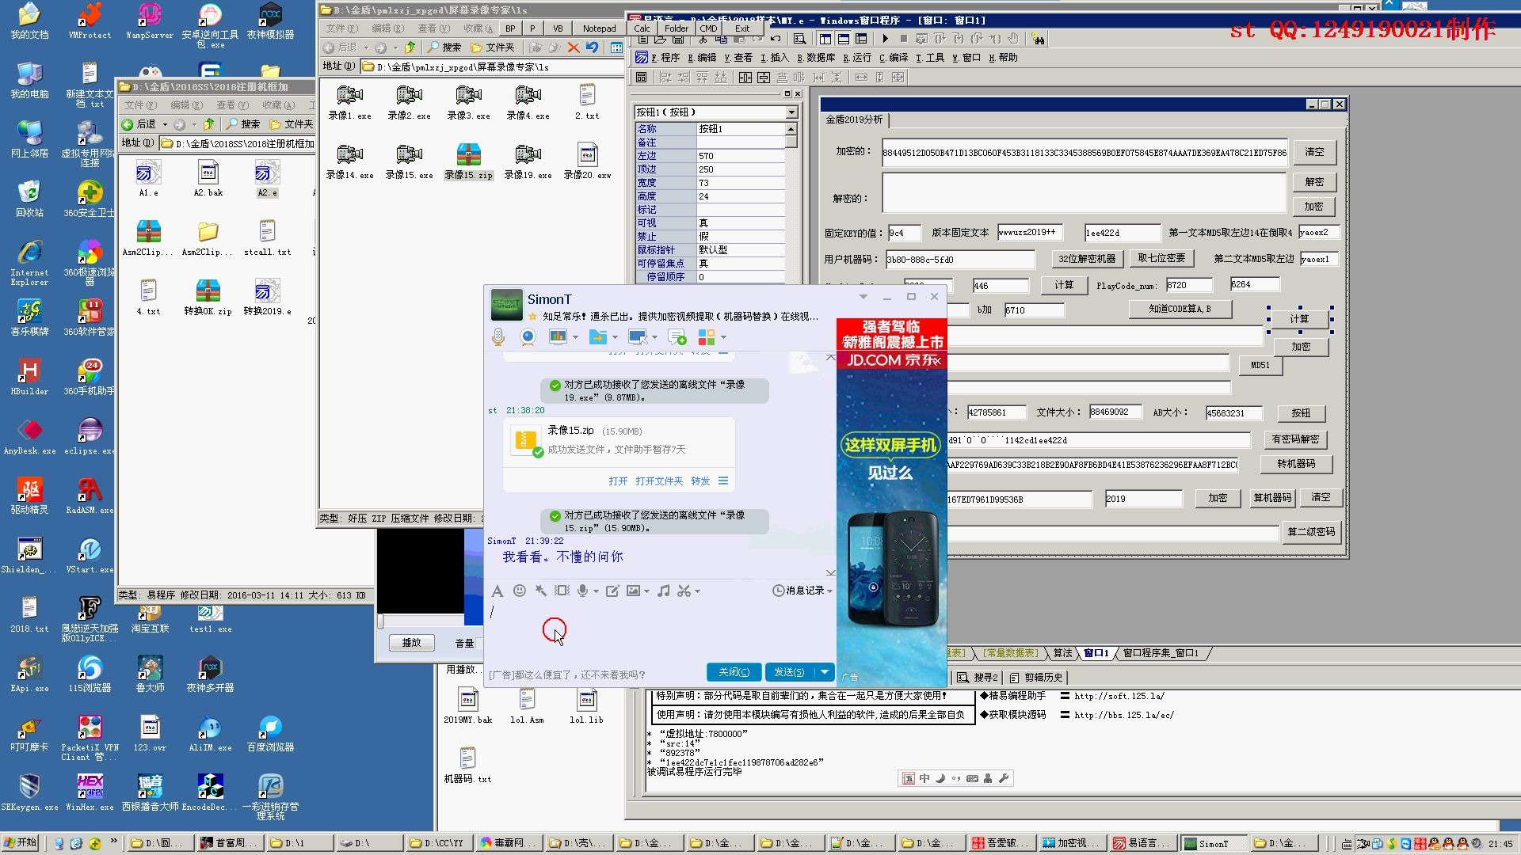Click the Find binoculars icon in the IDE toolbar

(x=1039, y=39)
